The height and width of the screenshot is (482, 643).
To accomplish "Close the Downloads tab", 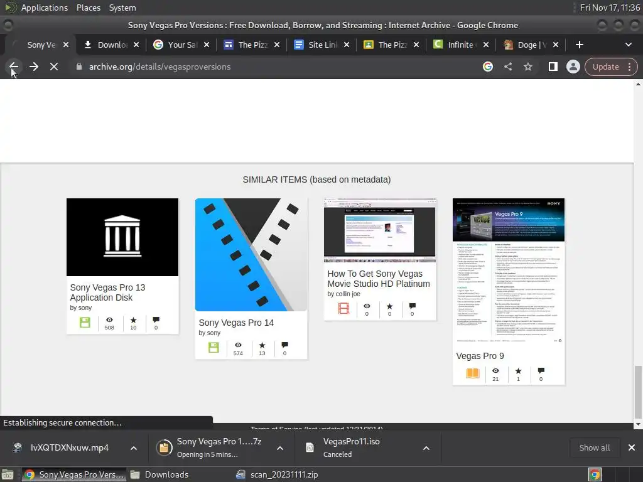I will point(136,45).
